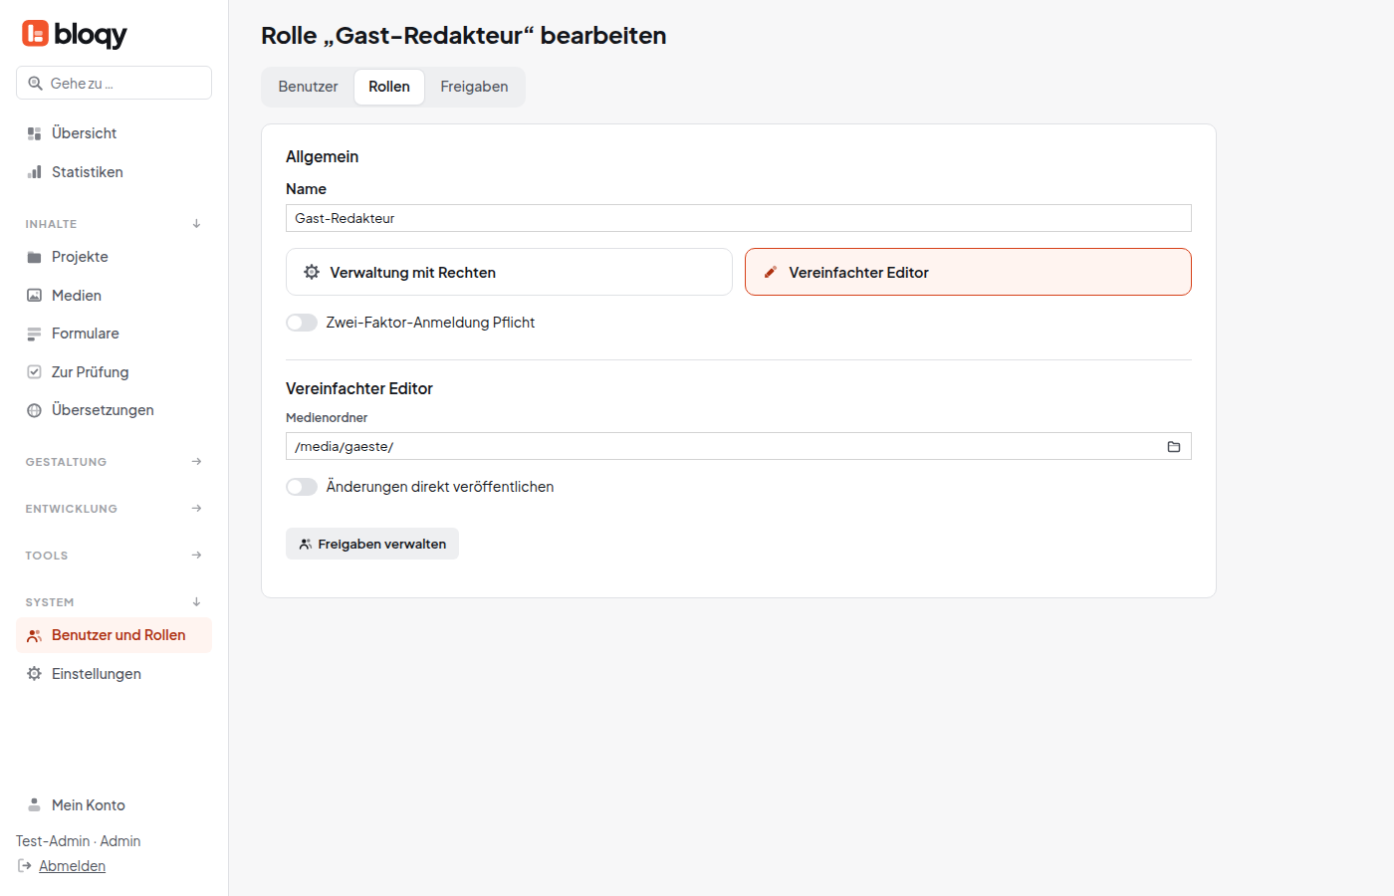Click the folder browse icon in Medienordner

tap(1174, 447)
